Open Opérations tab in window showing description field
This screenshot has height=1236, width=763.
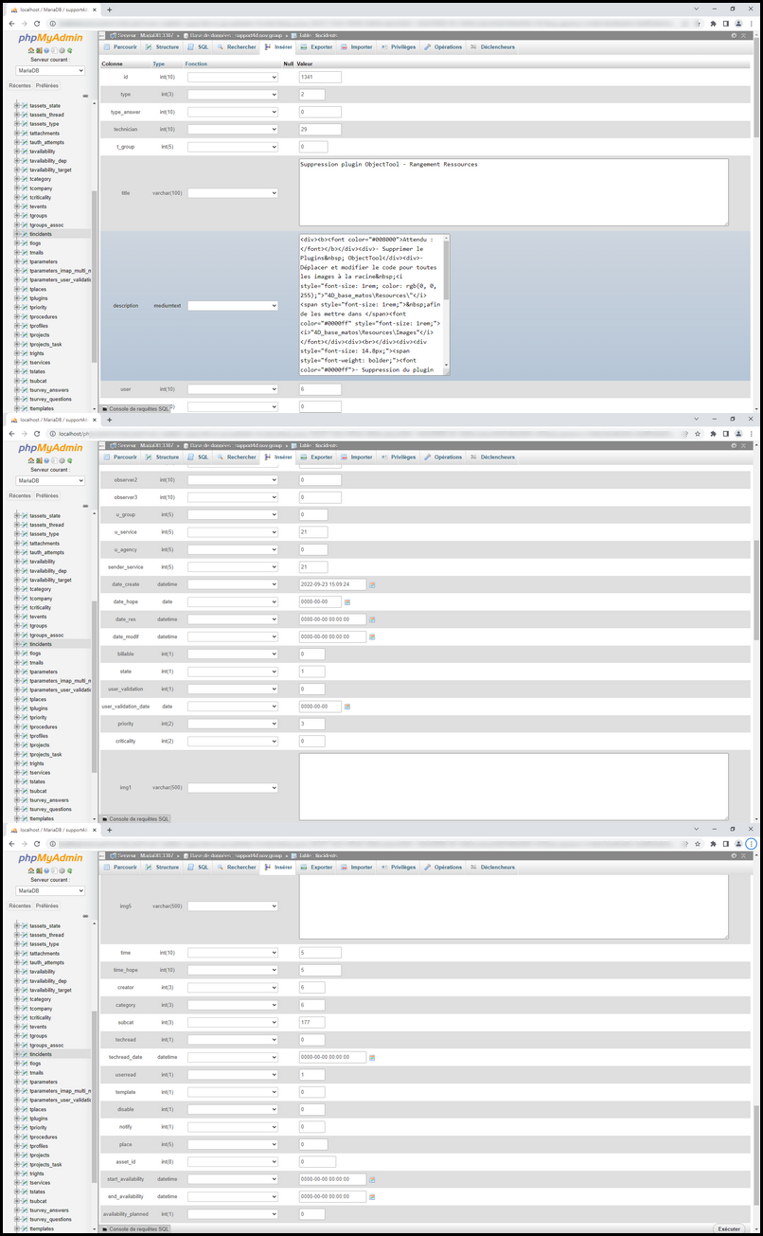[x=443, y=46]
